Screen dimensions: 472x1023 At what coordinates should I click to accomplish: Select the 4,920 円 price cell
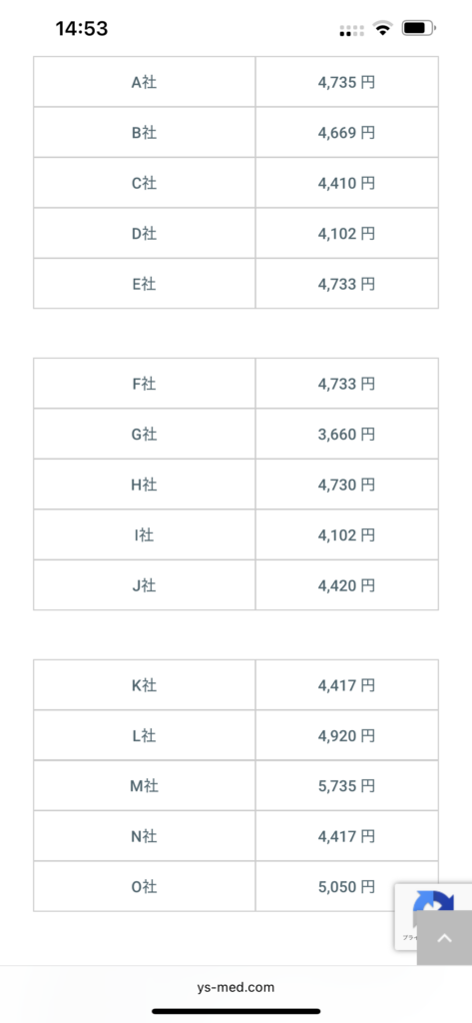point(347,735)
